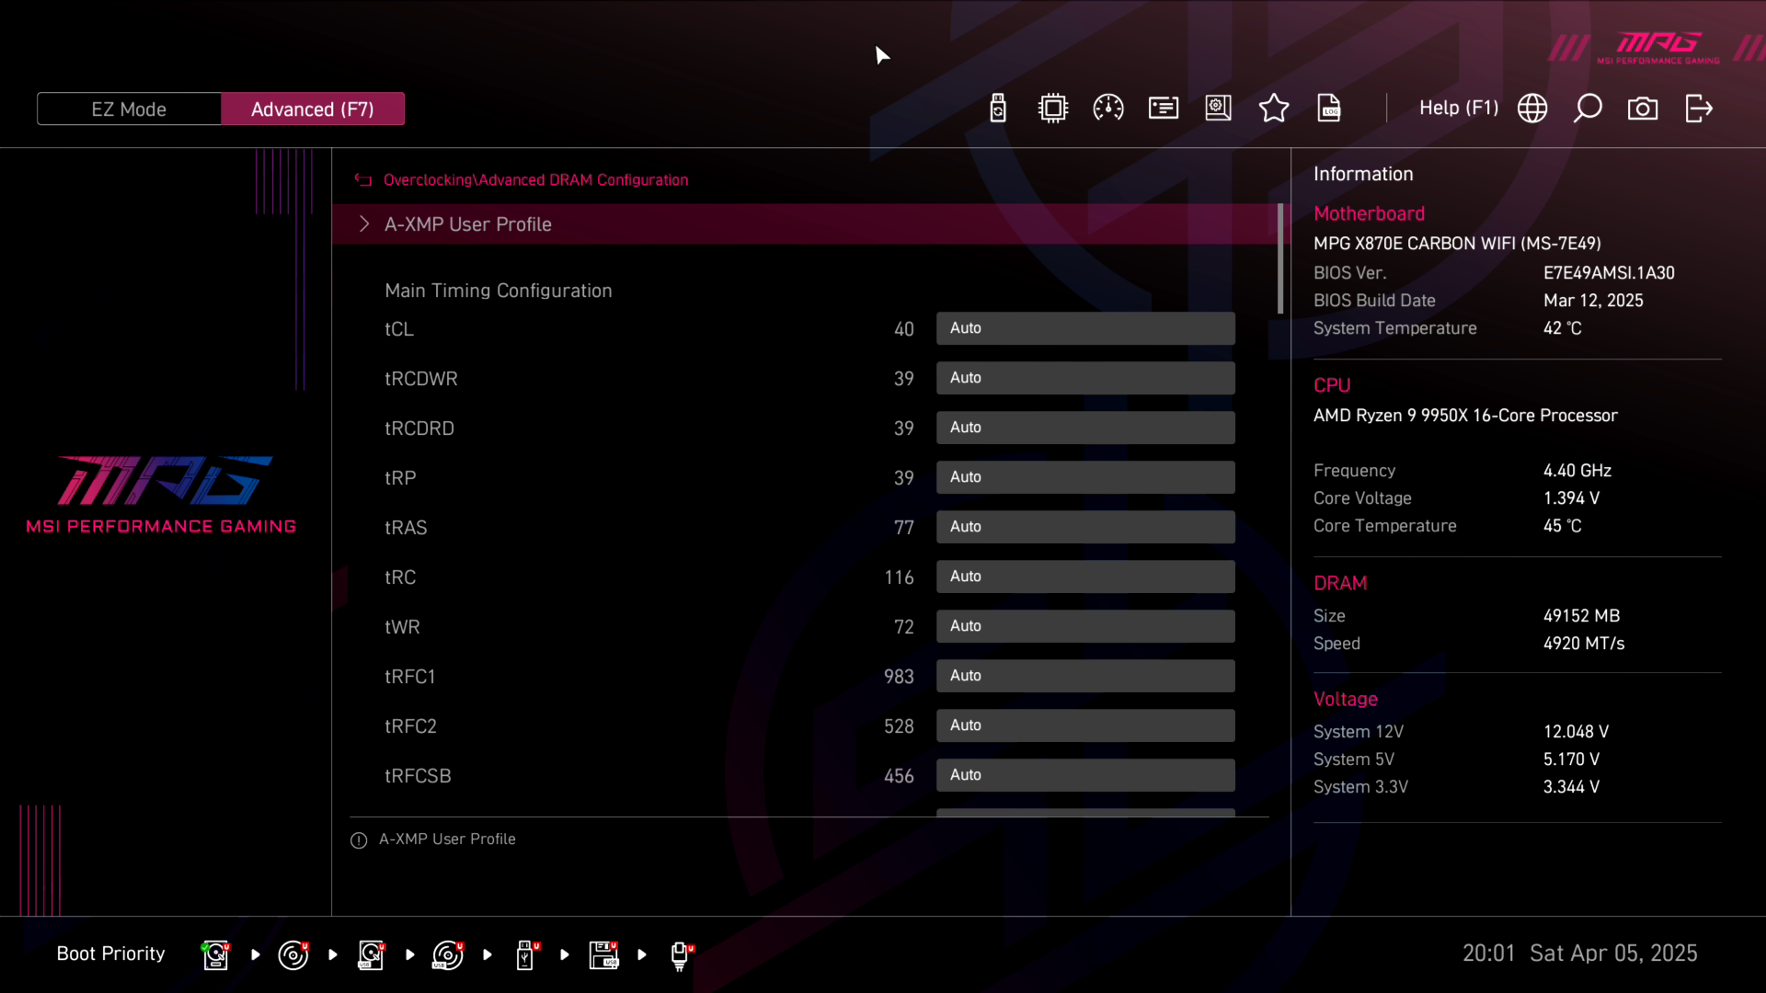
Task: Select the first boot priority device icon
Action: coord(216,954)
